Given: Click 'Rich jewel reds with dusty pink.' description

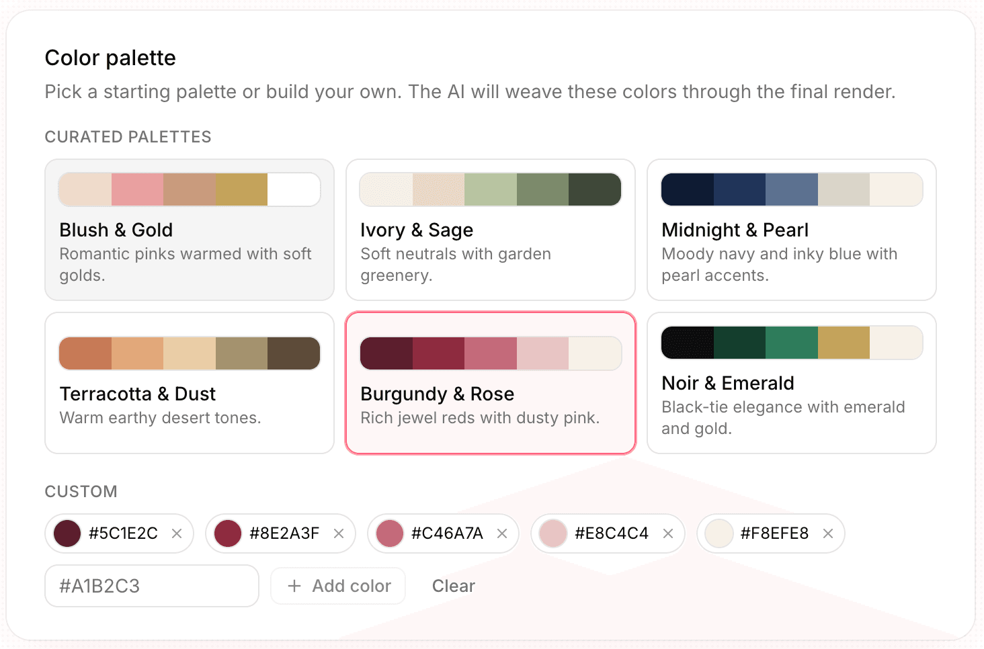Looking at the screenshot, I should 480,418.
